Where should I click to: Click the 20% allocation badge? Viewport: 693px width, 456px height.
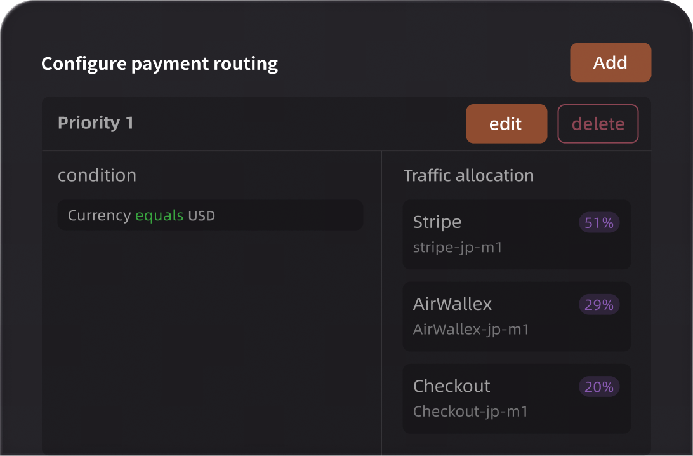(x=599, y=387)
